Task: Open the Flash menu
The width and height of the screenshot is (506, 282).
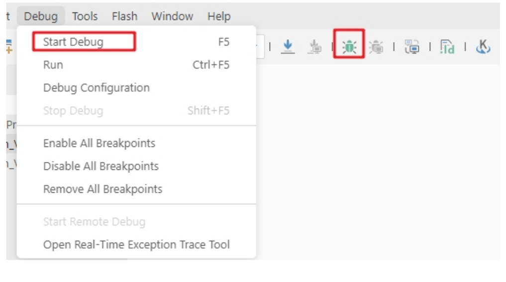Action: pyautogui.click(x=124, y=16)
